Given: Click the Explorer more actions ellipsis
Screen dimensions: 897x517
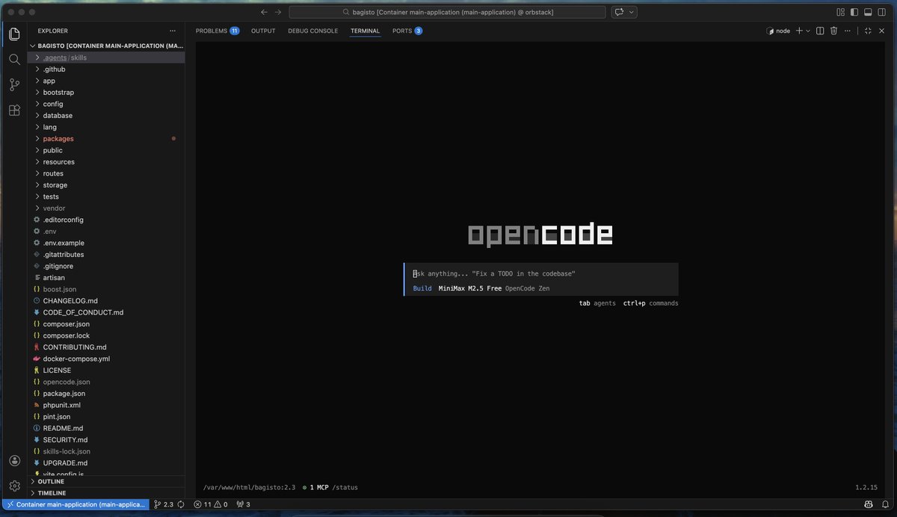Looking at the screenshot, I should pyautogui.click(x=173, y=31).
